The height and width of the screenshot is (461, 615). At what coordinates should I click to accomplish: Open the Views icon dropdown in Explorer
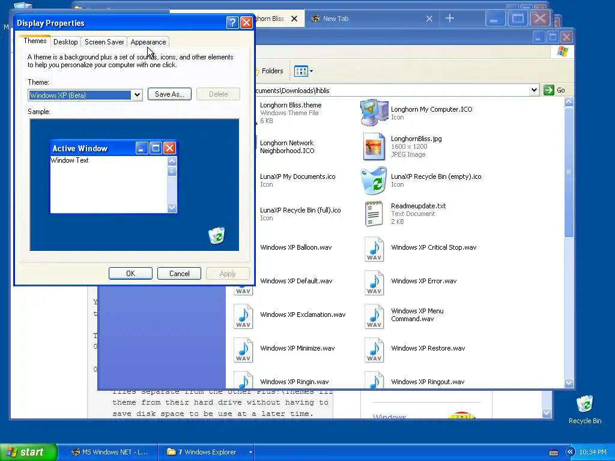(x=303, y=71)
